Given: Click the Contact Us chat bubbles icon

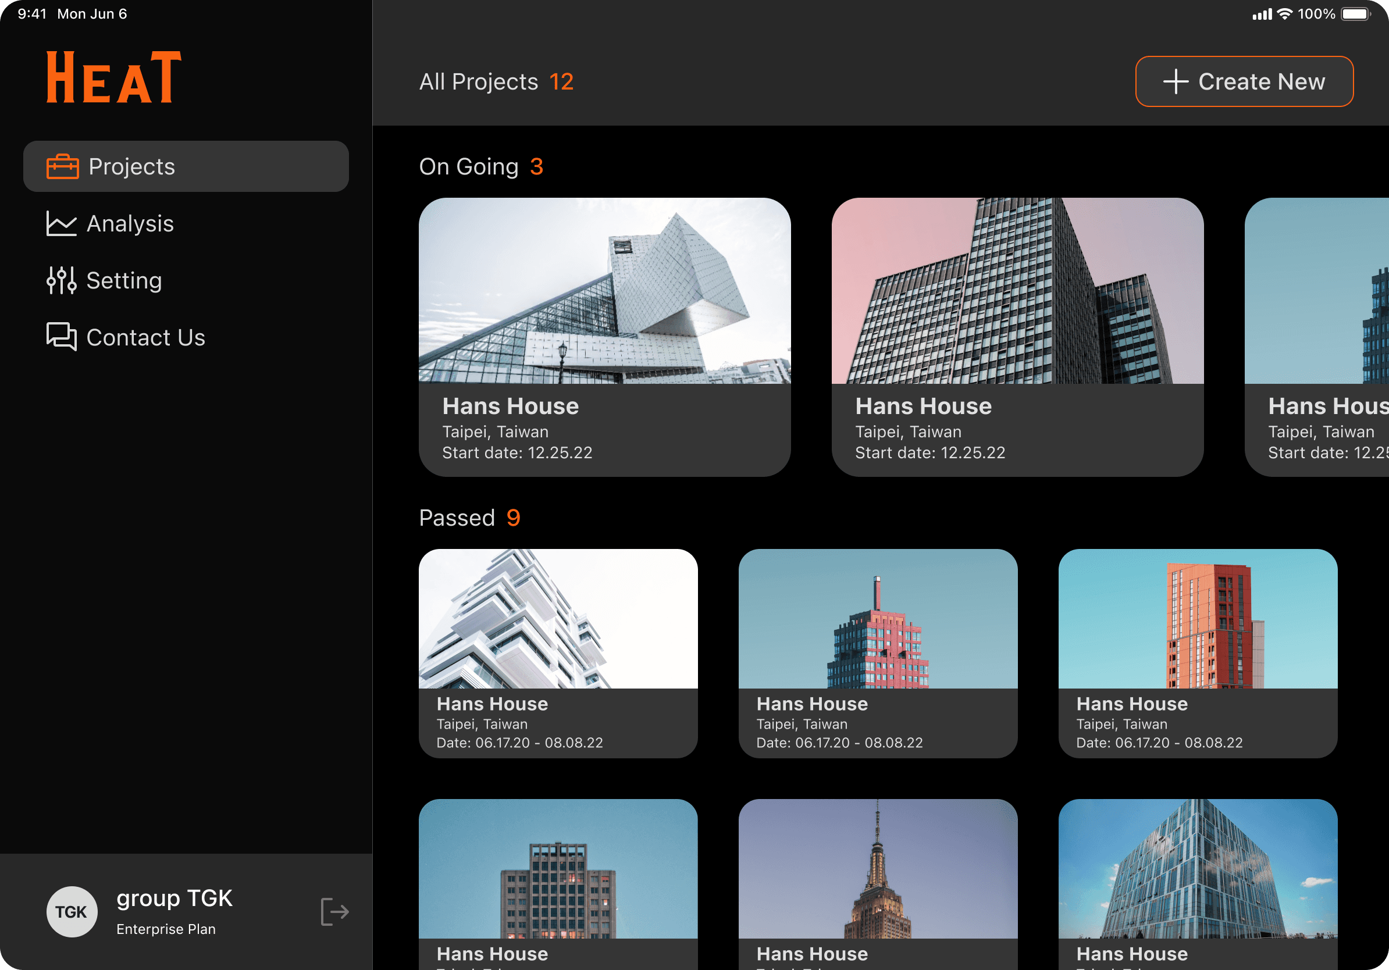Looking at the screenshot, I should [x=61, y=337].
